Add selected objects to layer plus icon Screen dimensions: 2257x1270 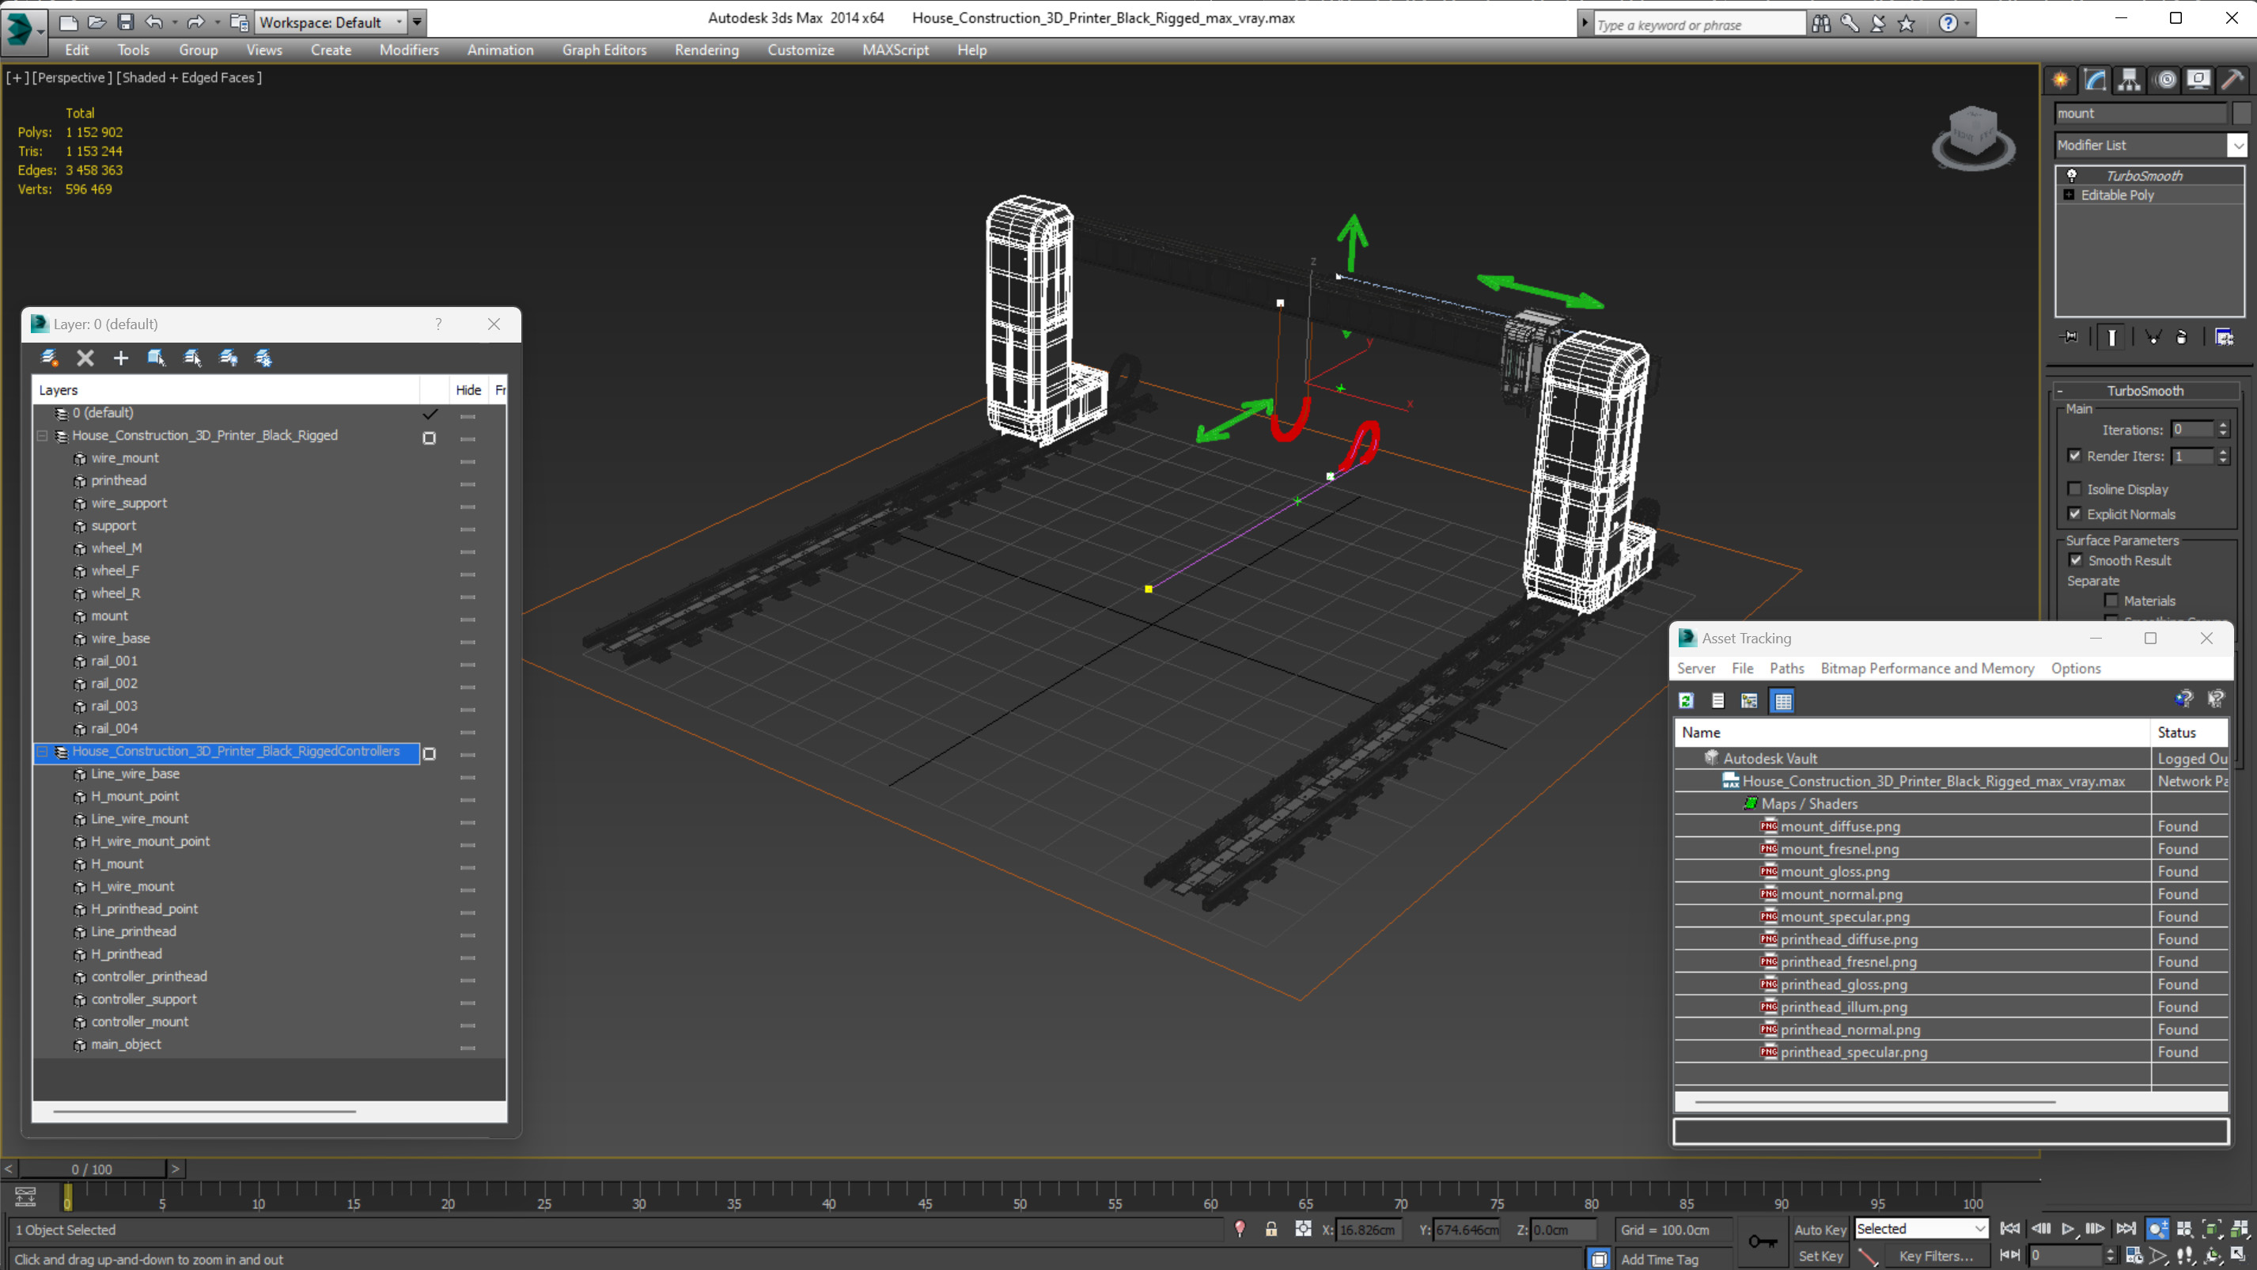click(x=121, y=358)
